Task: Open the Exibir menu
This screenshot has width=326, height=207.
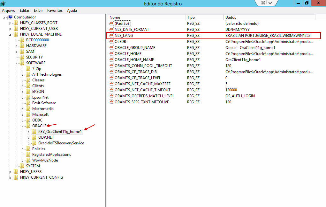Action: click(x=38, y=10)
